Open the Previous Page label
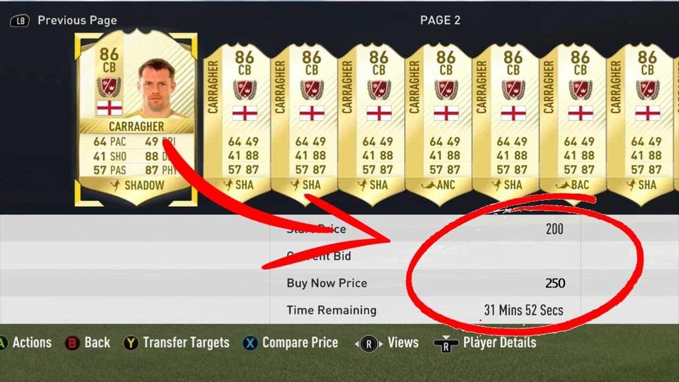679x382 pixels. click(x=77, y=21)
